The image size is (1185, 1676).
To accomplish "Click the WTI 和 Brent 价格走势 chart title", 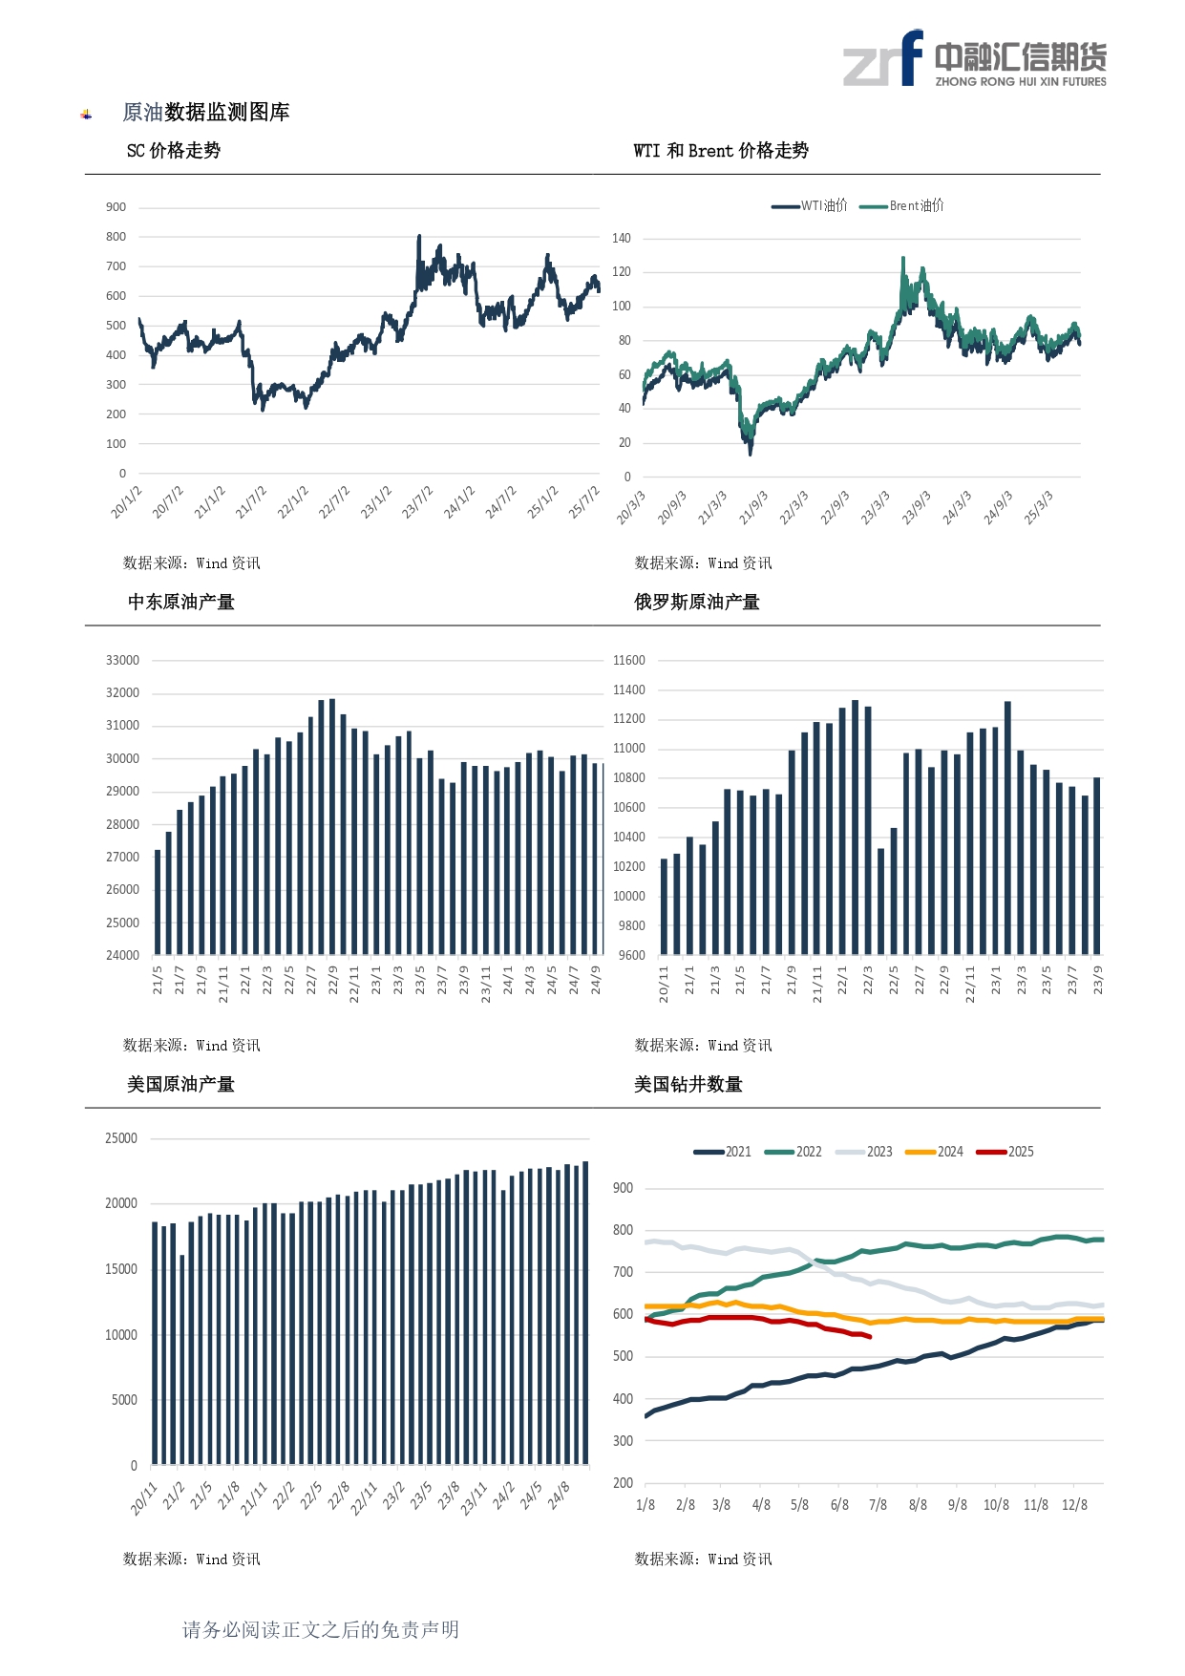I will coord(721,151).
